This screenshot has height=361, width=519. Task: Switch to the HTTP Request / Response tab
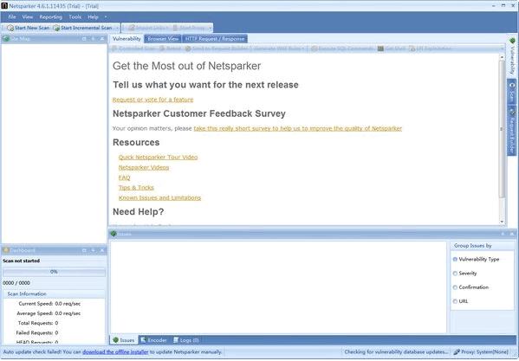pyautogui.click(x=215, y=39)
